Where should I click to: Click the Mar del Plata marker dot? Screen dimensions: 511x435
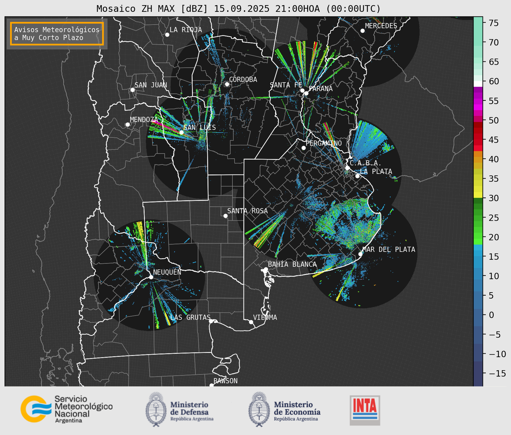point(360,254)
